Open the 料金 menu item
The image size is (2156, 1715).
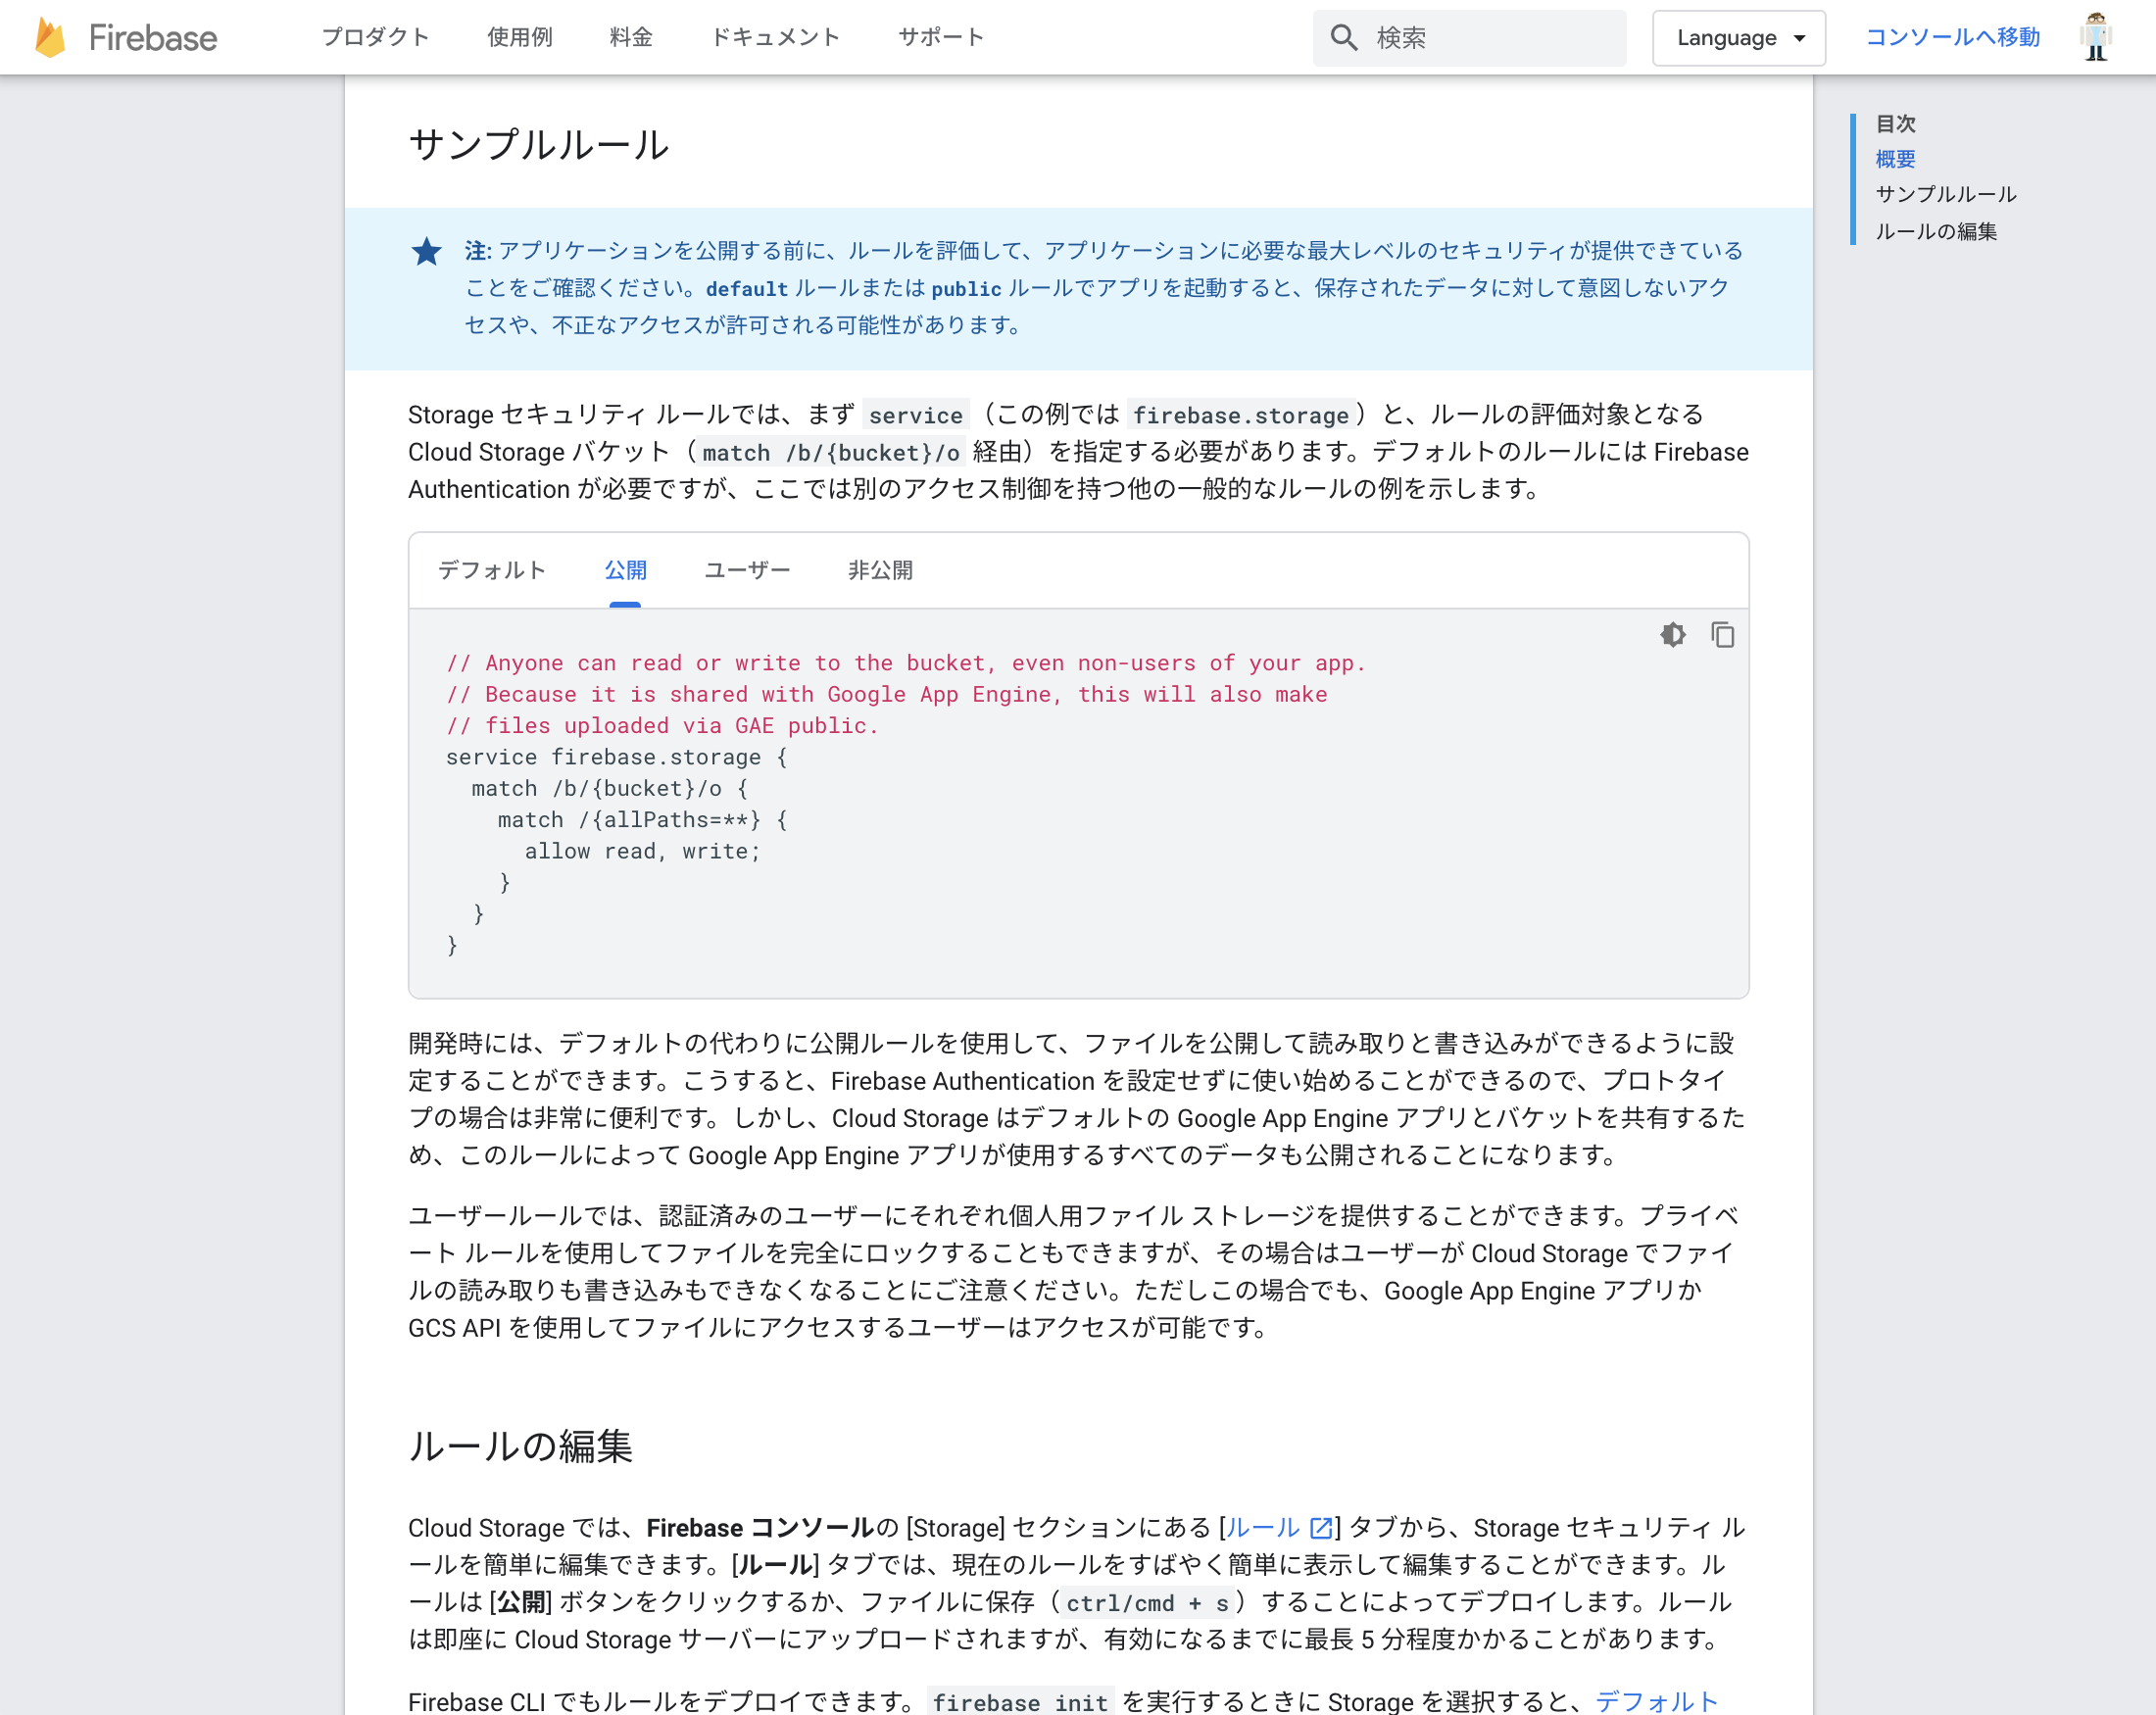[631, 37]
